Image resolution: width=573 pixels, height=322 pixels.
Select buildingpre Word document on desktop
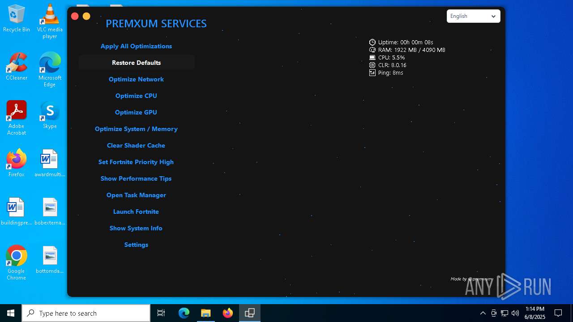pyautogui.click(x=17, y=212)
